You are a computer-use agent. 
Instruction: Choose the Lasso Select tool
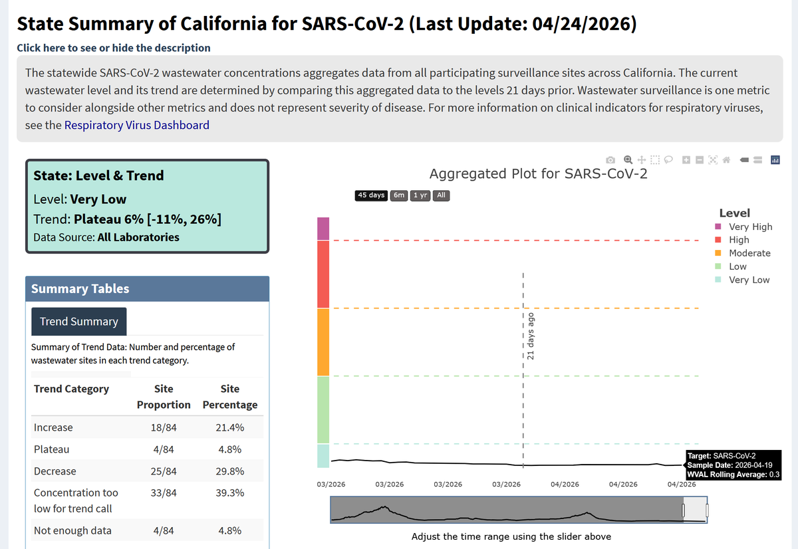point(668,160)
